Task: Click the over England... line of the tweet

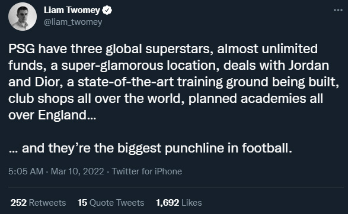Action: point(52,115)
